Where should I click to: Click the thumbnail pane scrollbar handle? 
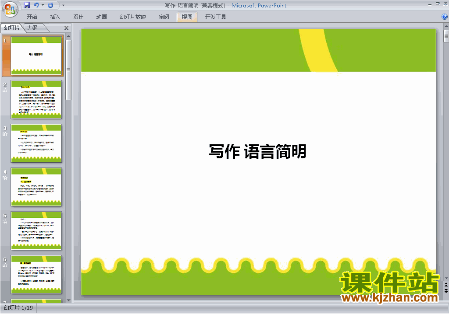coord(68,70)
